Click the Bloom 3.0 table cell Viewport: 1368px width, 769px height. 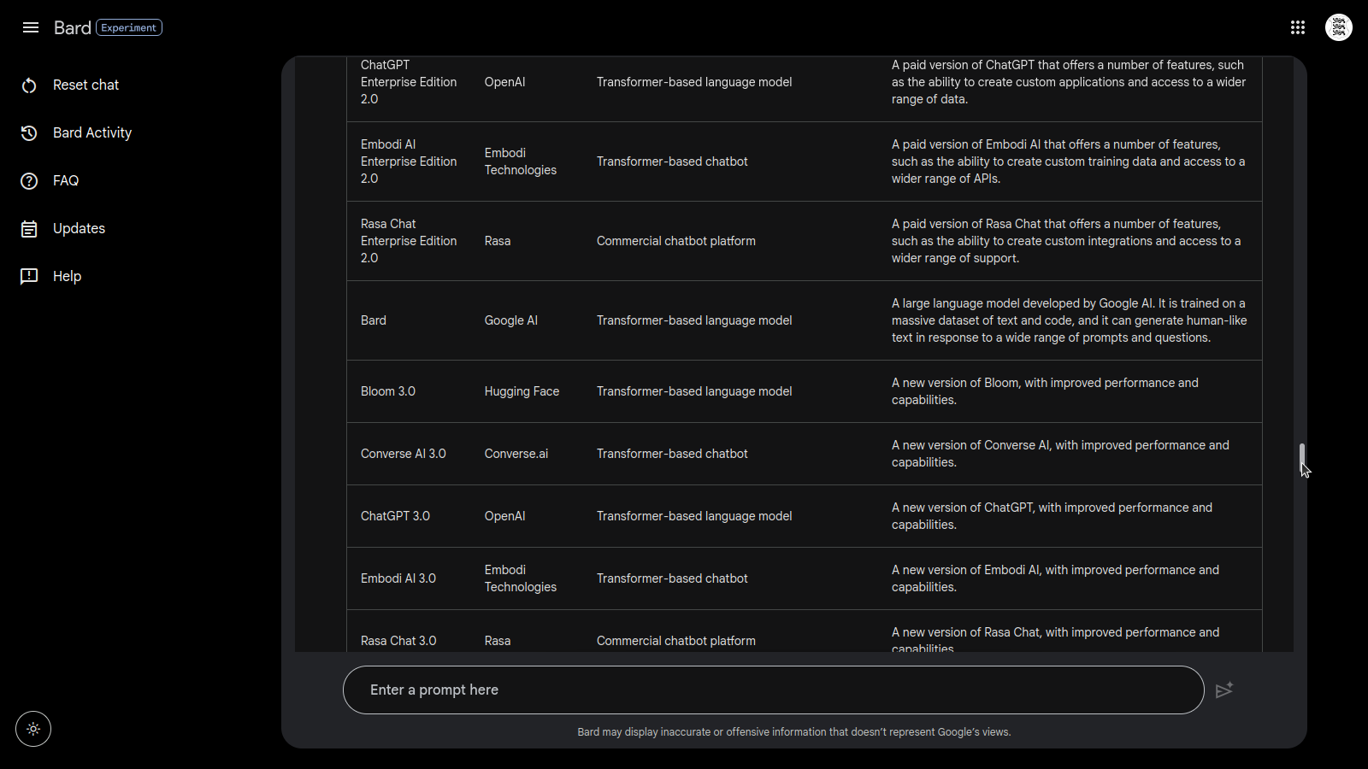click(x=388, y=391)
